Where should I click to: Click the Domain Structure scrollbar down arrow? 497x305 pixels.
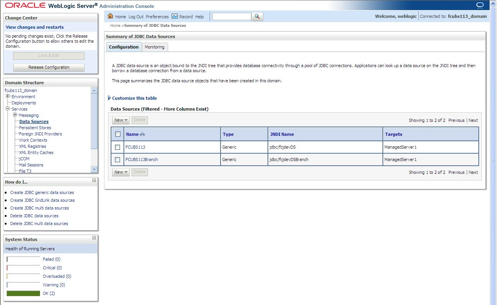point(94,170)
